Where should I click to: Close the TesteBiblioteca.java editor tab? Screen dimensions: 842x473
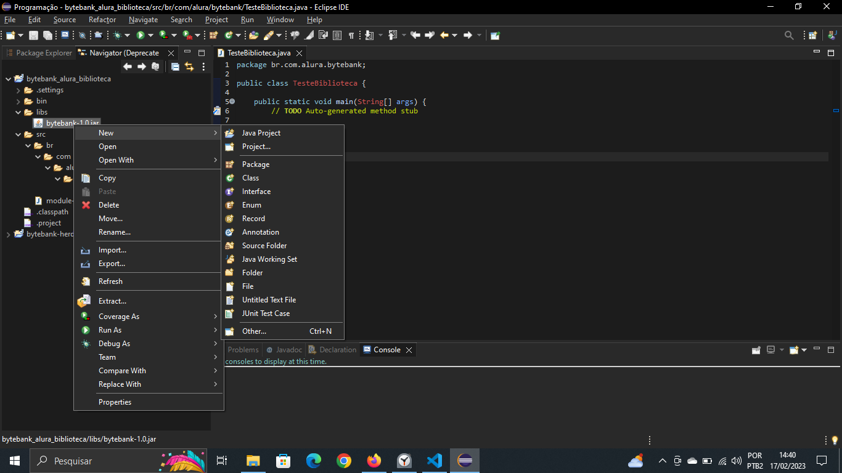(x=299, y=53)
